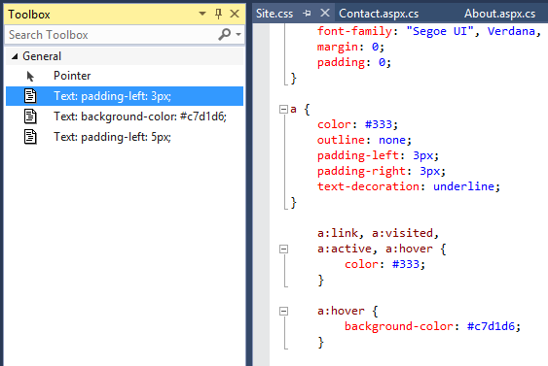
Task: Collapse the 'a' CSS rule block
Action: click(x=283, y=110)
